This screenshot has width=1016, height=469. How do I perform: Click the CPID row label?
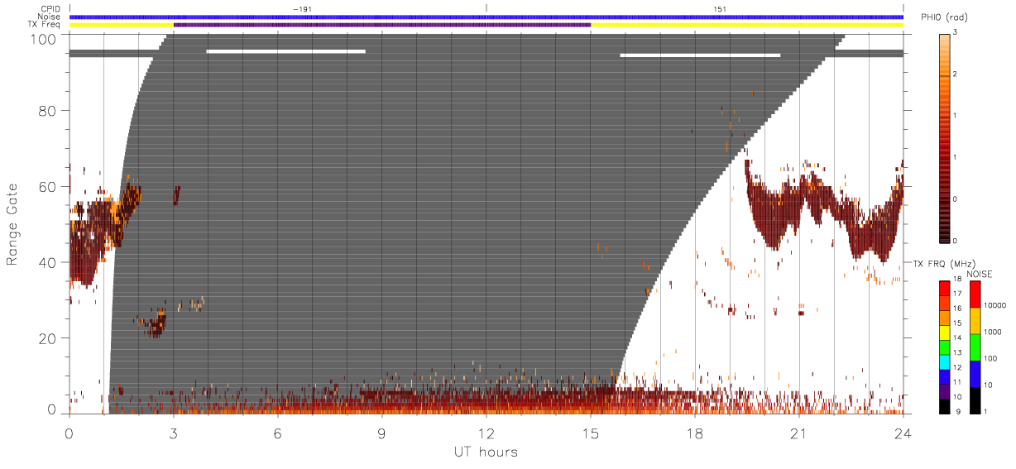[50, 9]
